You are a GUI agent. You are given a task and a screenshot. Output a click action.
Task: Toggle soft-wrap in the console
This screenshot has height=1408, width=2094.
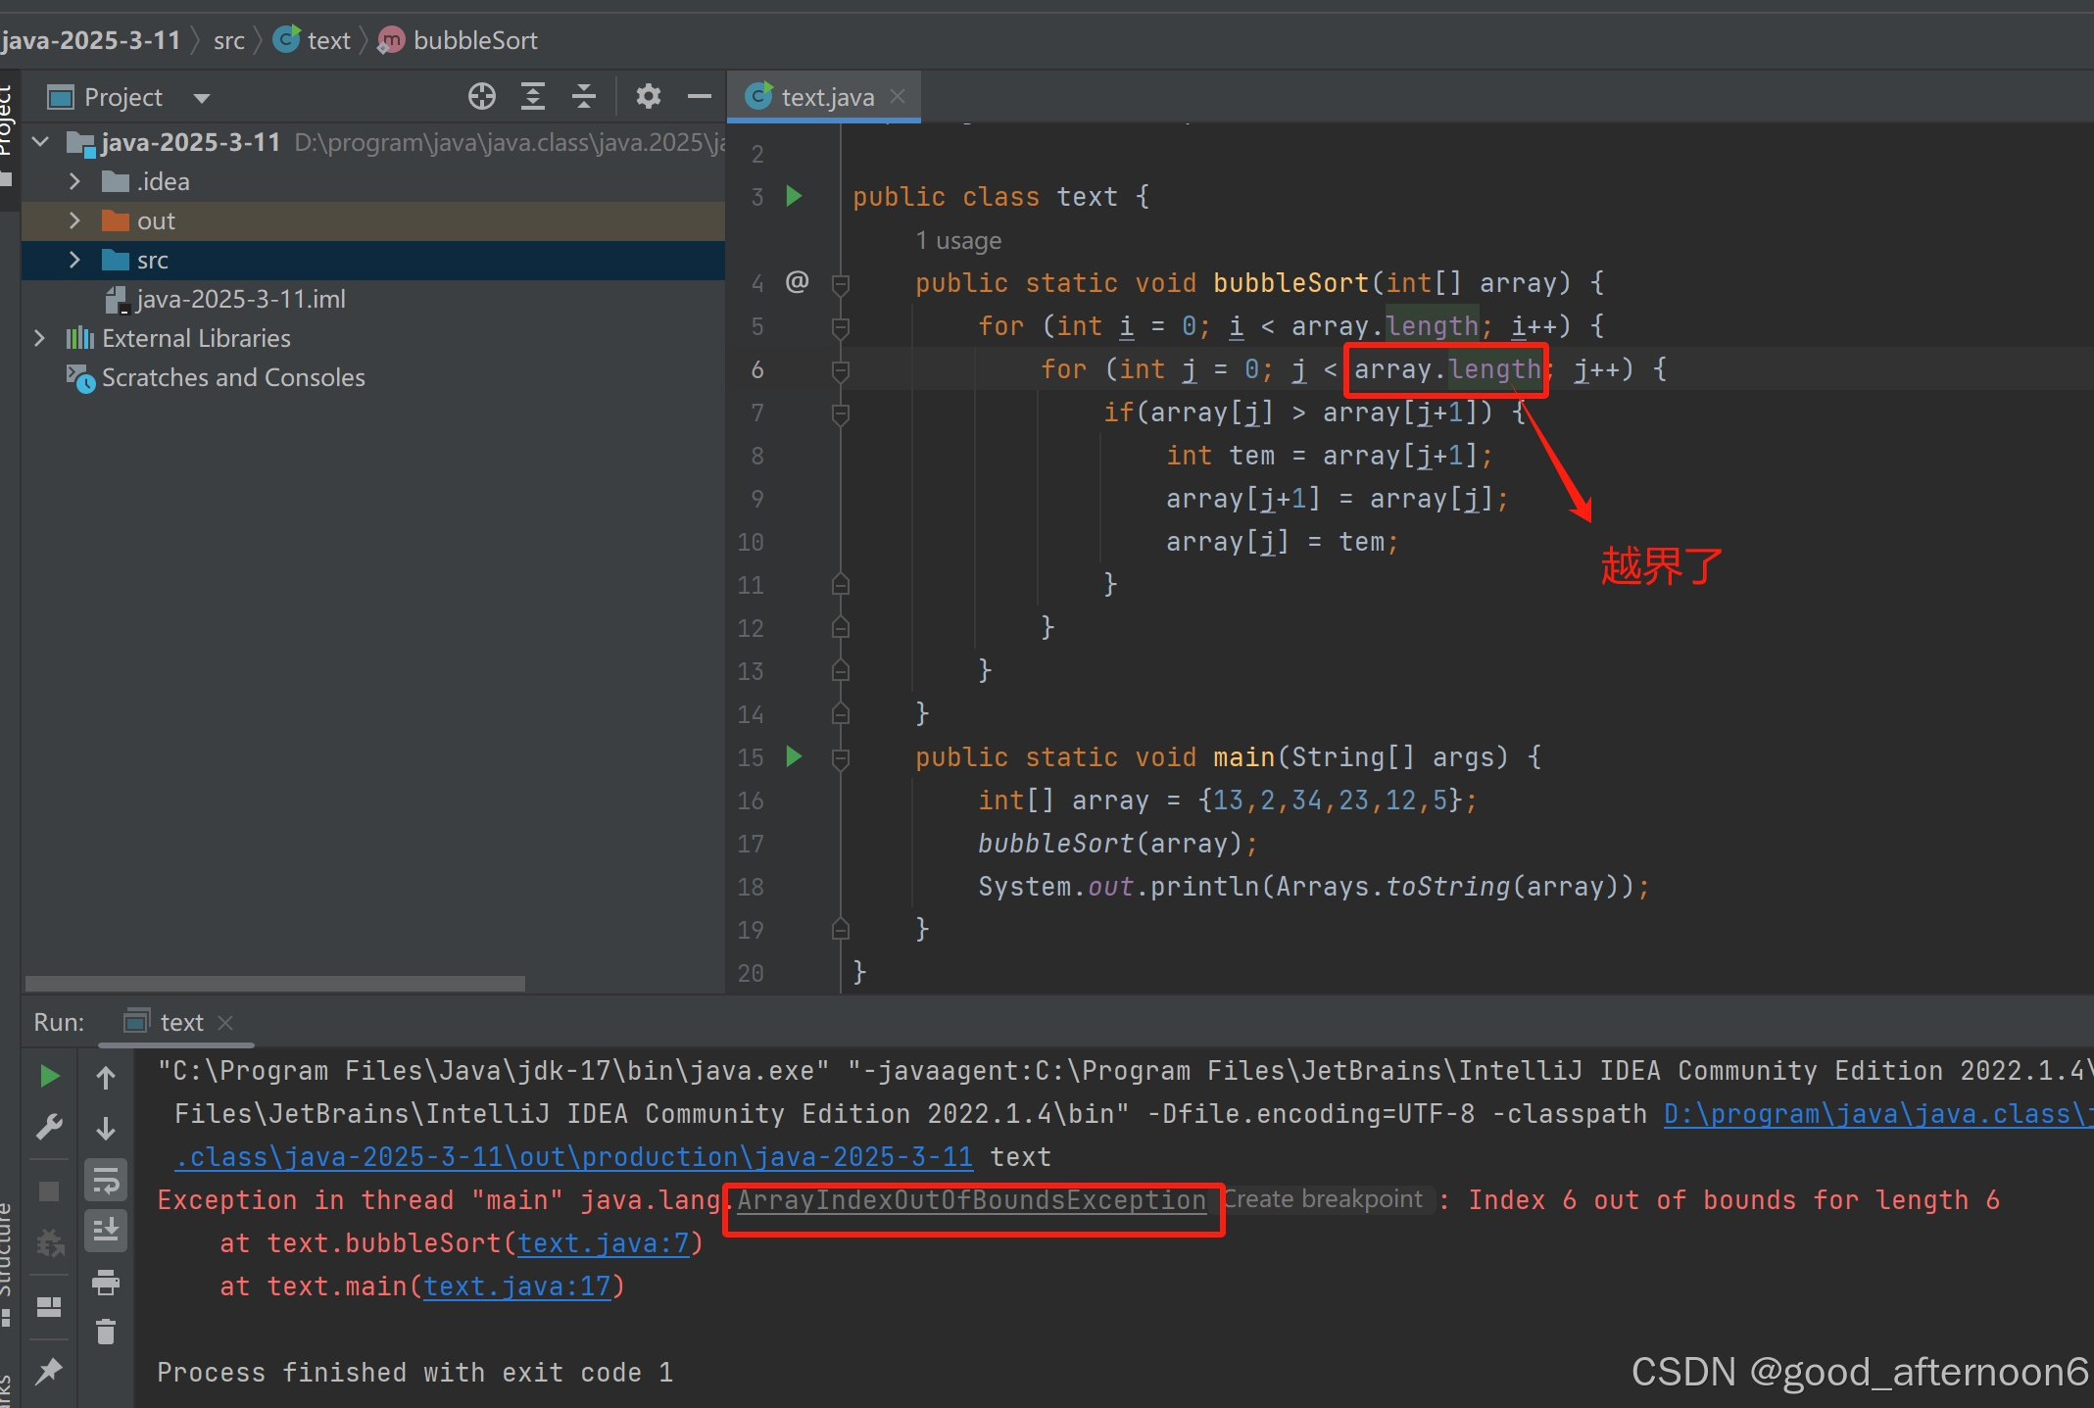coord(107,1180)
